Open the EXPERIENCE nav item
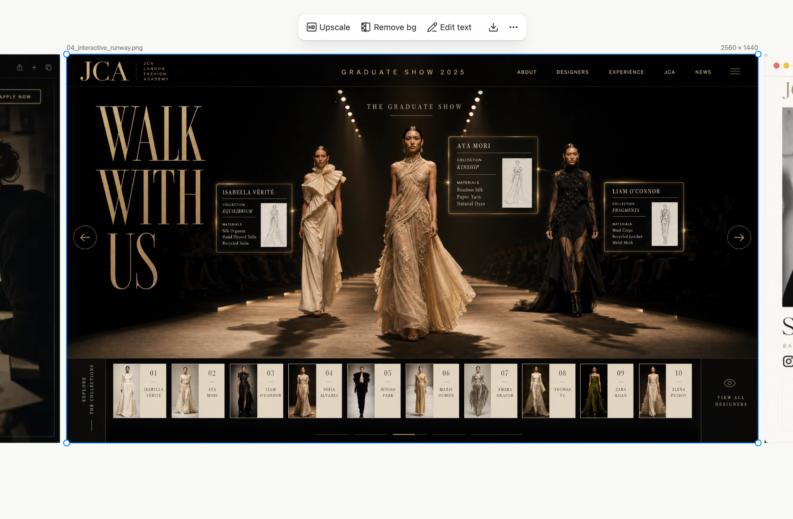793x519 pixels. click(626, 72)
